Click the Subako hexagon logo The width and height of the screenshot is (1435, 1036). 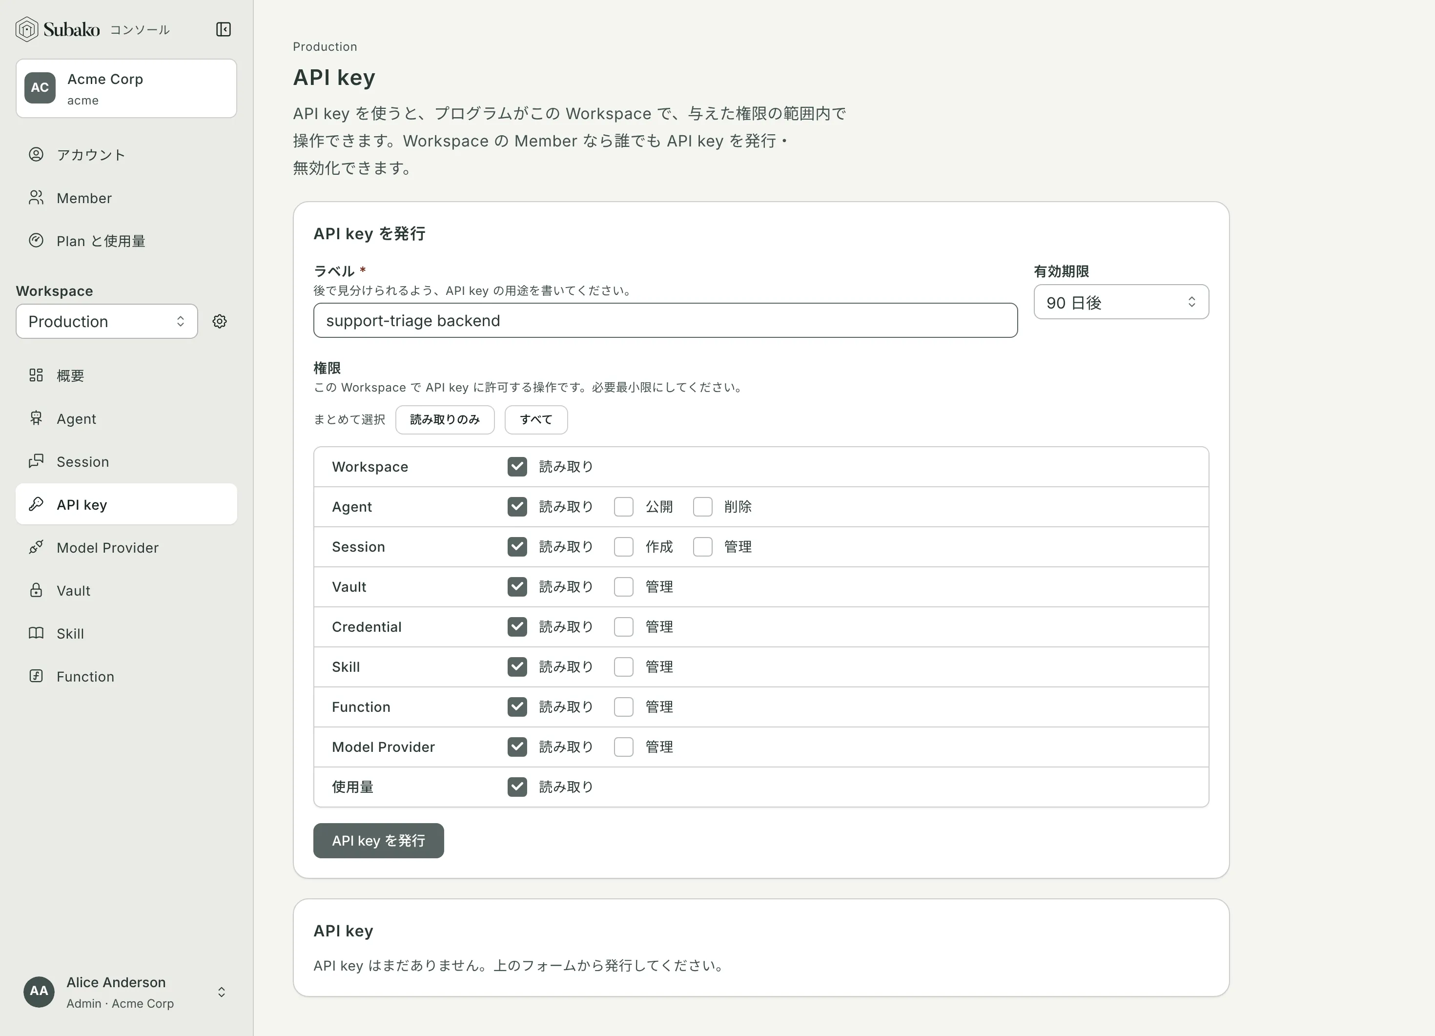click(26, 29)
